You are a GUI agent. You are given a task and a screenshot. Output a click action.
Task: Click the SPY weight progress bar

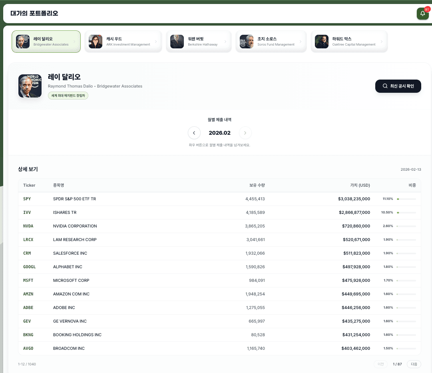406,199
